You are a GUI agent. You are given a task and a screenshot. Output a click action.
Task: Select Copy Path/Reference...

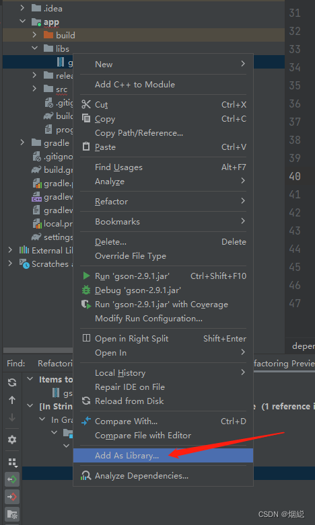click(163, 133)
